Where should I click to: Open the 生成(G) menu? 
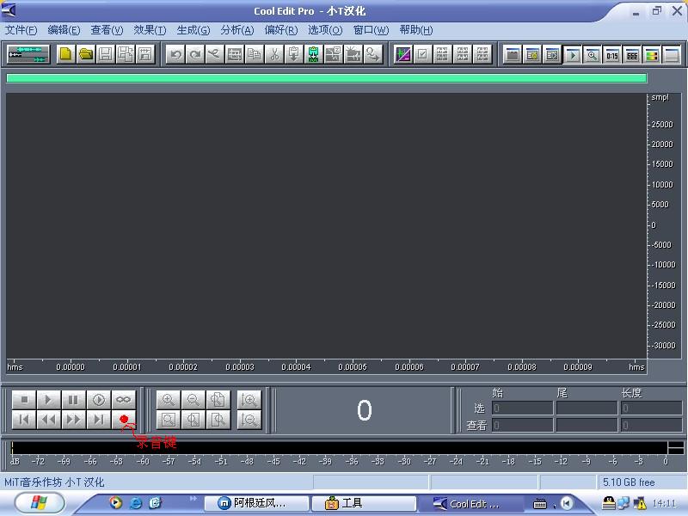coord(193,30)
